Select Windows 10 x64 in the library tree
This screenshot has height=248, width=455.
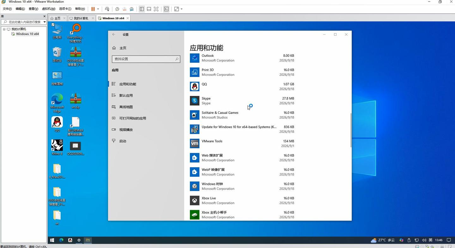coord(27,34)
